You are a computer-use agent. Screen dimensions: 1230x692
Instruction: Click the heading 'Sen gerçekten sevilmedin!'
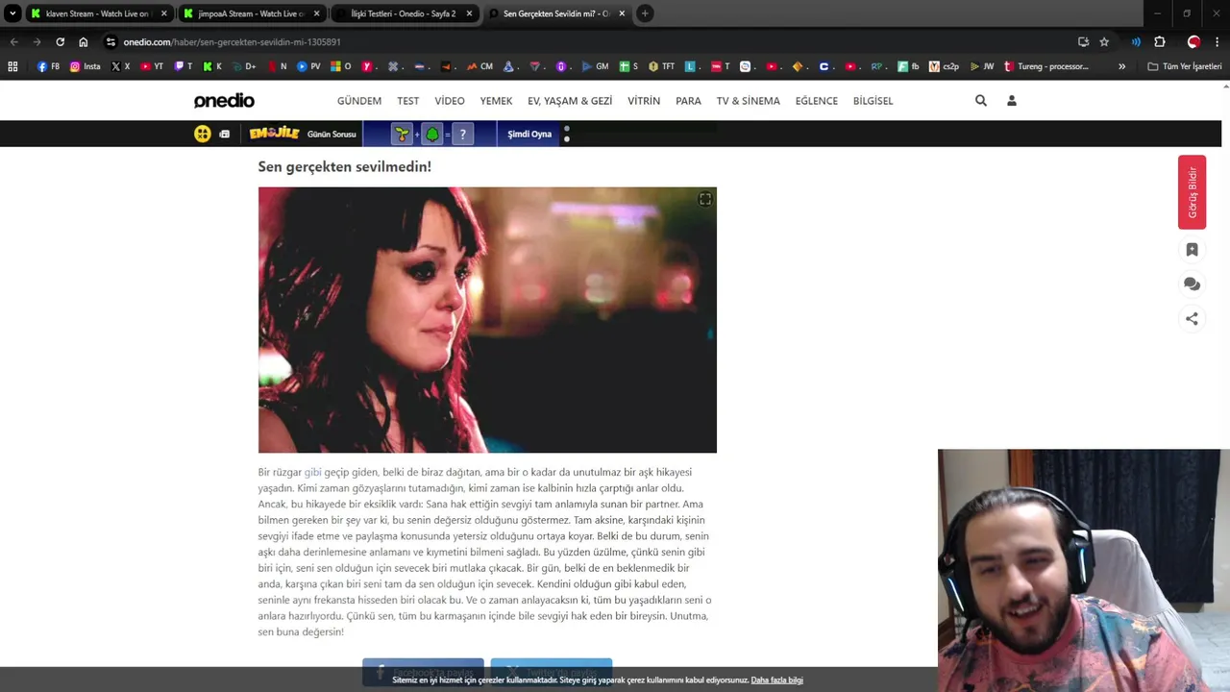[x=344, y=166]
